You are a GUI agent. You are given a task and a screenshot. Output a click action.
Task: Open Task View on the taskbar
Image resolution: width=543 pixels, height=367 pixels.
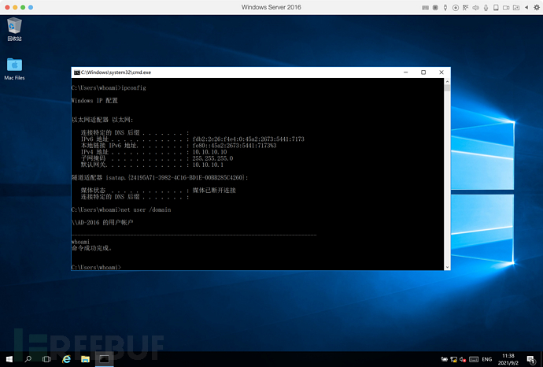coord(46,359)
